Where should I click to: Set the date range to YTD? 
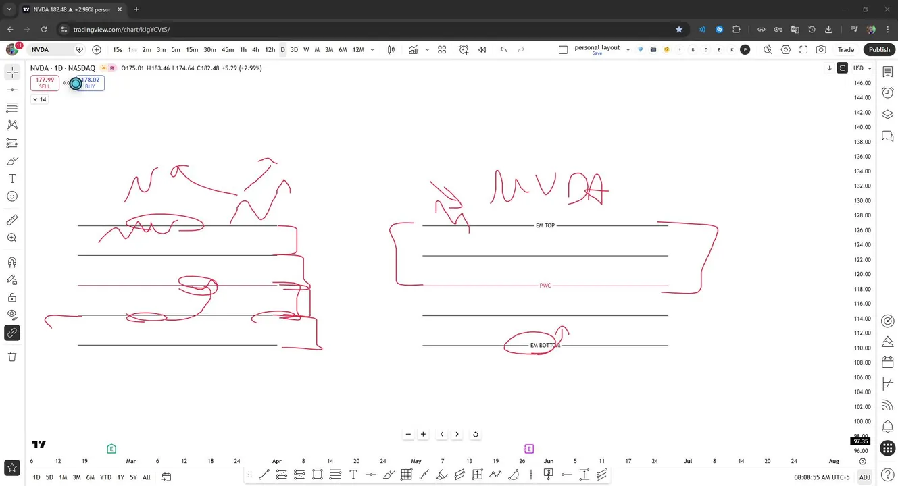point(105,477)
